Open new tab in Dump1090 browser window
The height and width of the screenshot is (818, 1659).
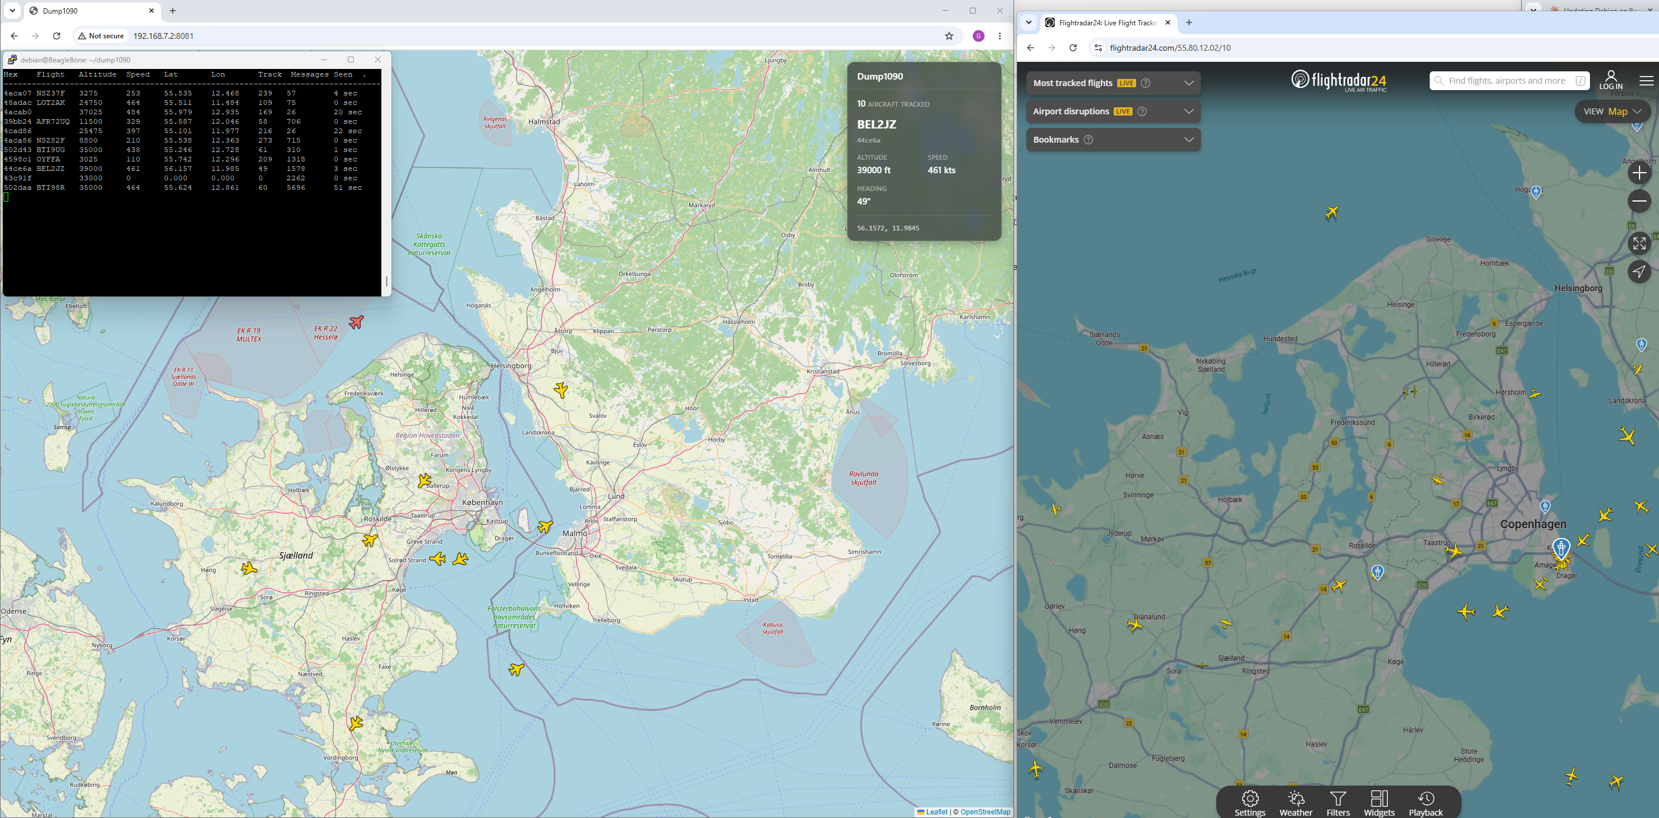(173, 11)
